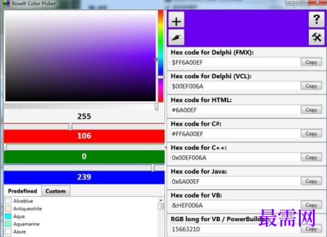Copy the C# hex code

point(311,133)
